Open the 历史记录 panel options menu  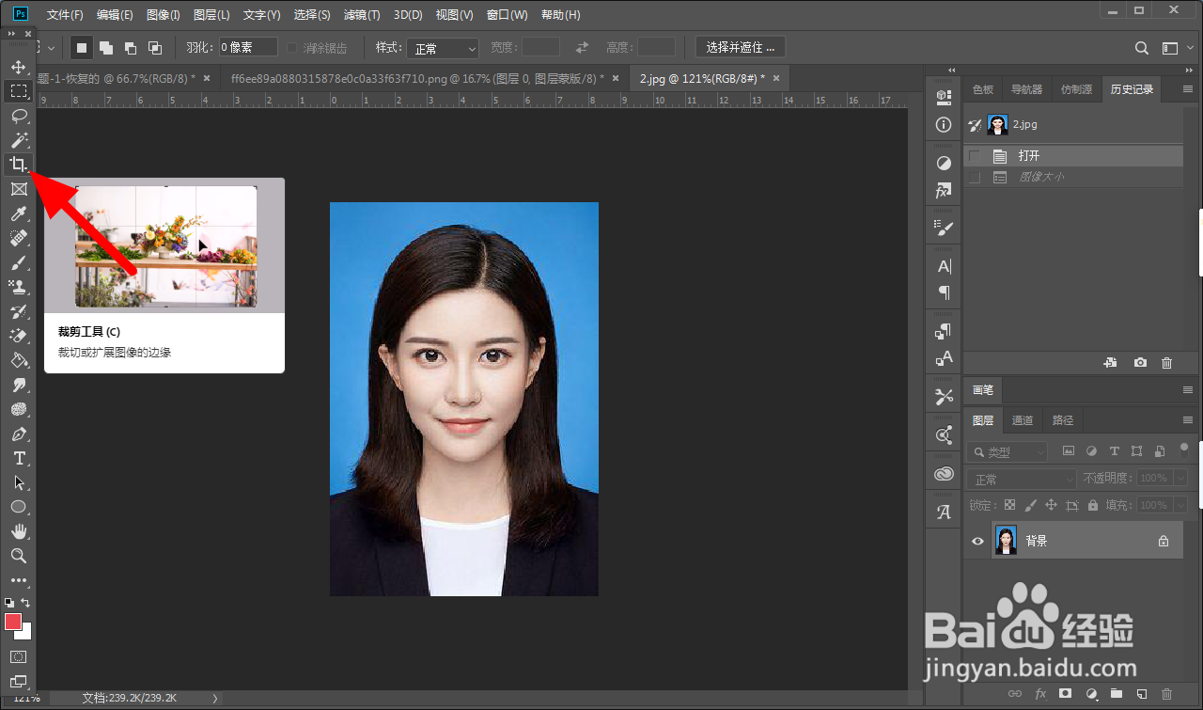point(1186,90)
